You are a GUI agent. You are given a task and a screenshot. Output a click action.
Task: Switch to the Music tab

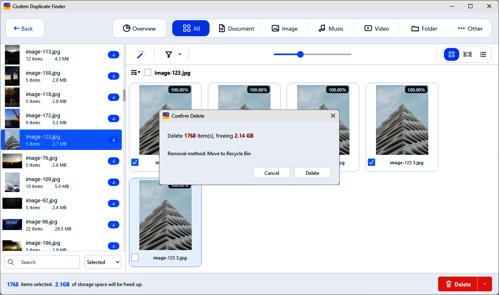(x=331, y=29)
